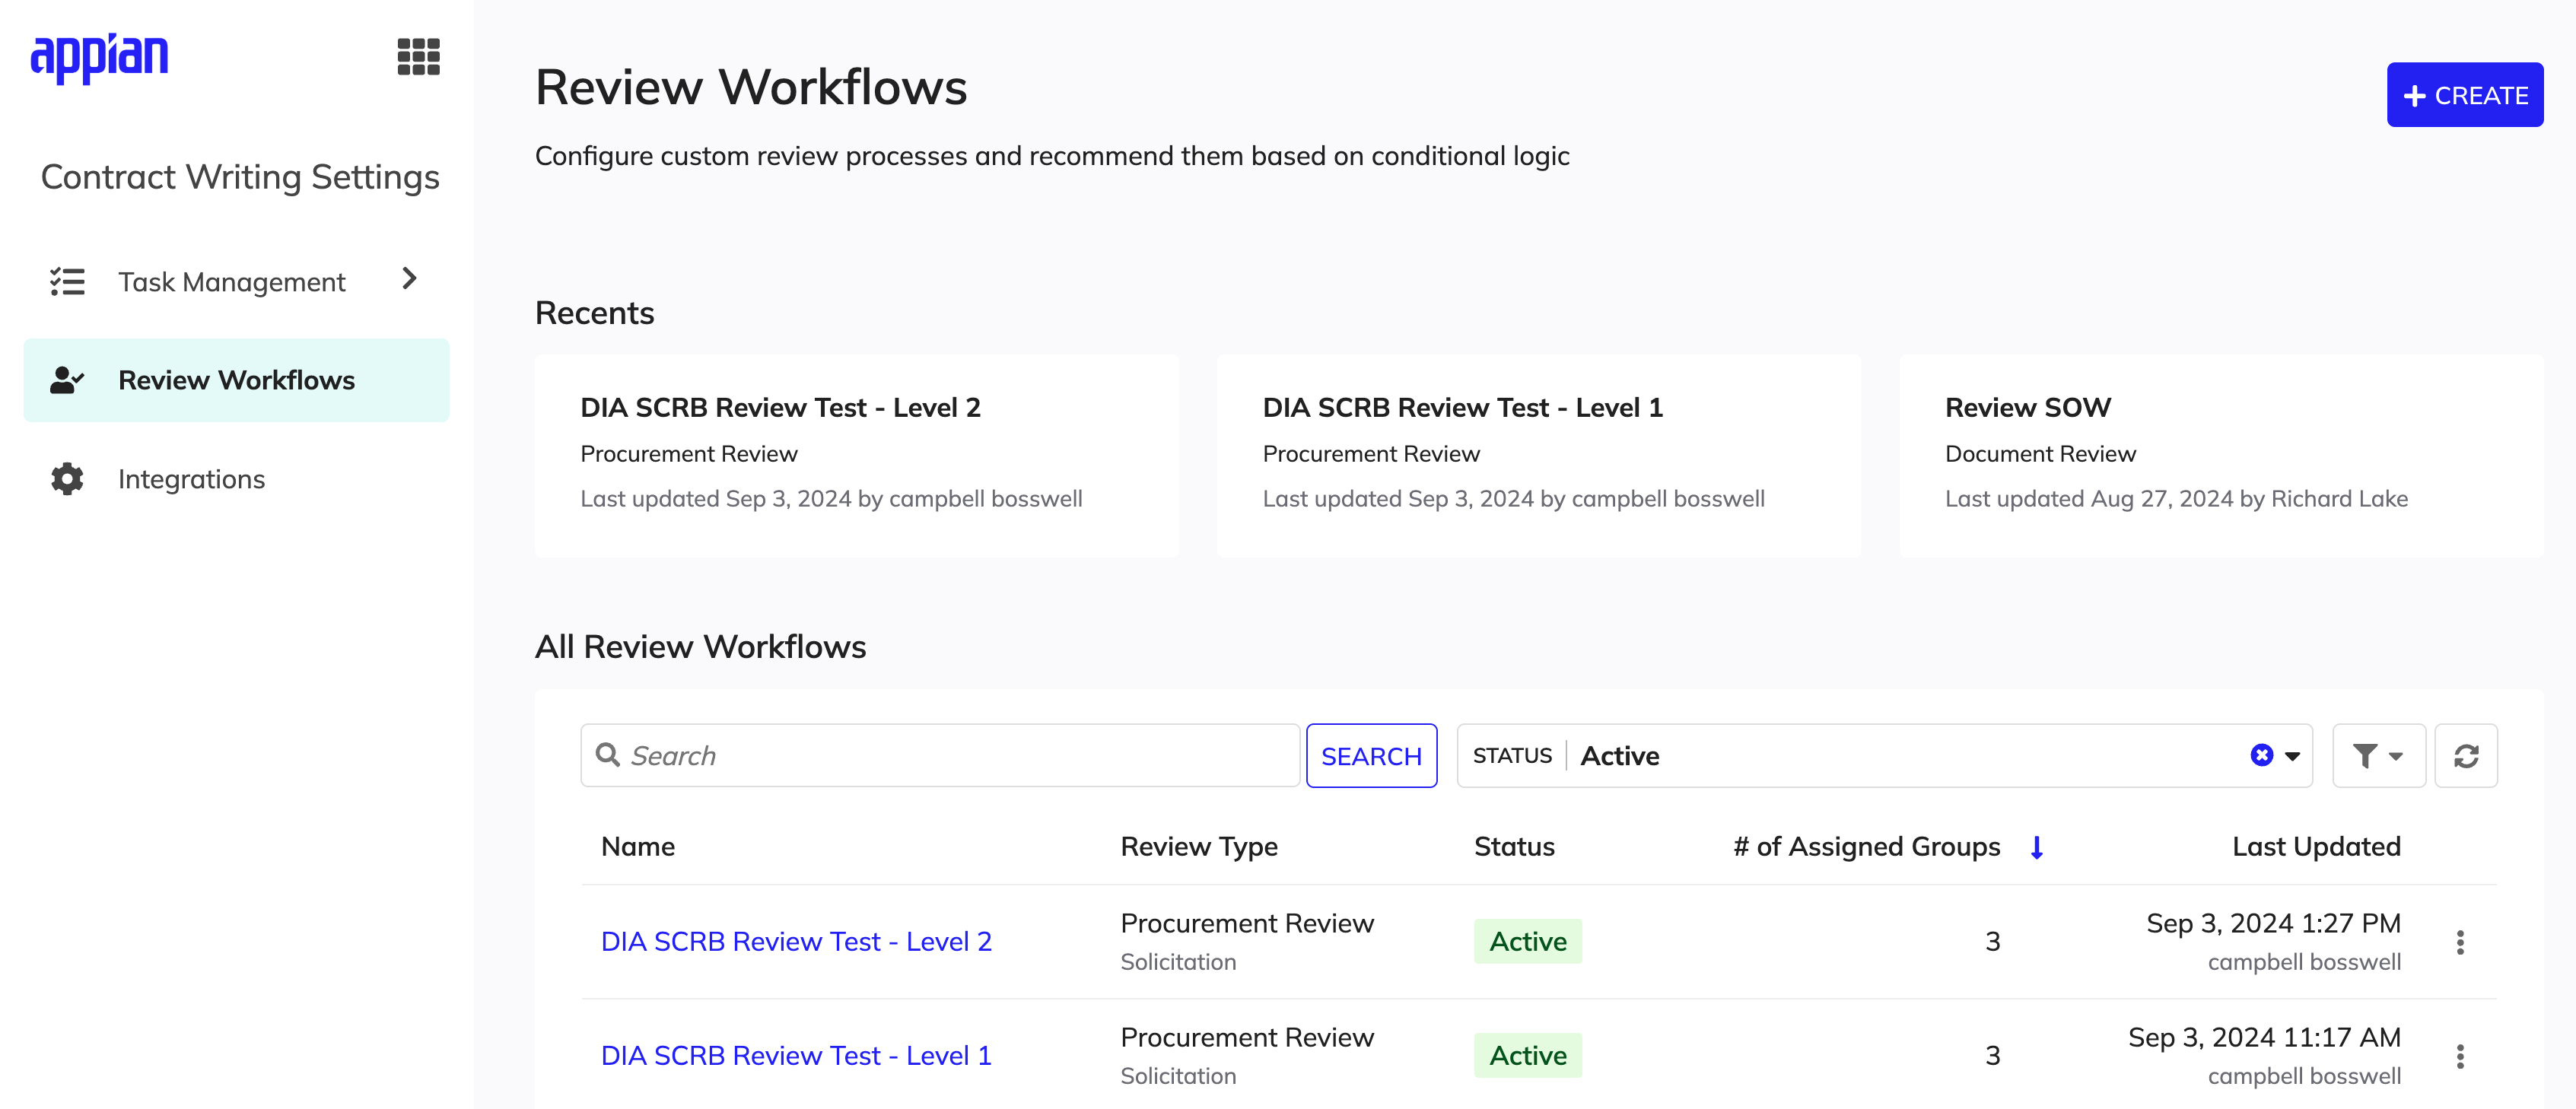The image size is (2576, 1109).
Task: Select Review Workflows in sidebar
Action: click(236, 380)
